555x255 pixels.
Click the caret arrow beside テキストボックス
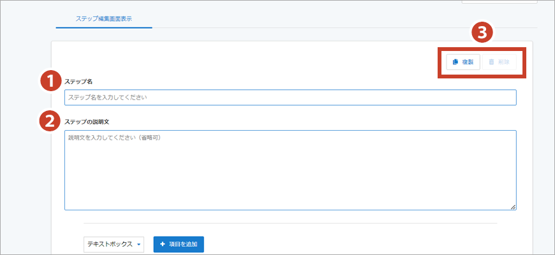click(138, 245)
